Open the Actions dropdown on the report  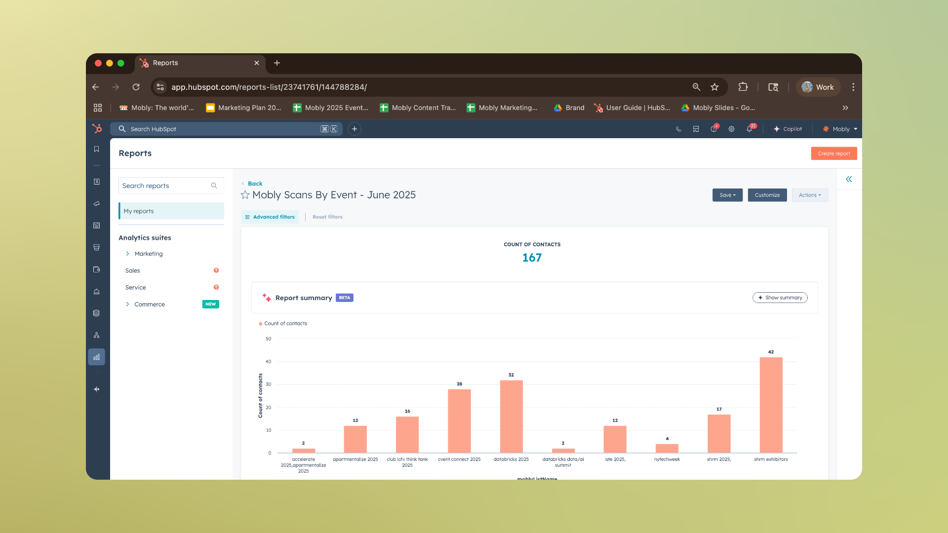point(810,195)
